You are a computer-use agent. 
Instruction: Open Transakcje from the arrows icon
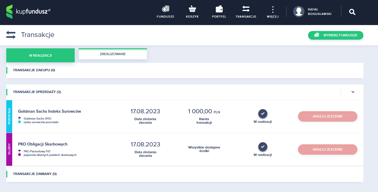click(x=246, y=9)
